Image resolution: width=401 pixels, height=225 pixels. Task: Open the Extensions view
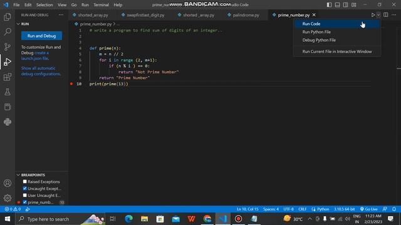coord(8,77)
